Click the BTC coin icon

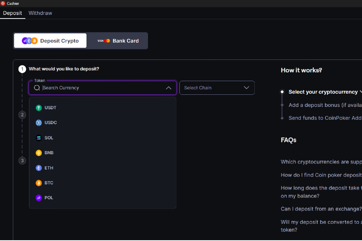[x=39, y=183]
